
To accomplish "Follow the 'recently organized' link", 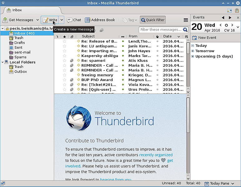I will 156,155.
